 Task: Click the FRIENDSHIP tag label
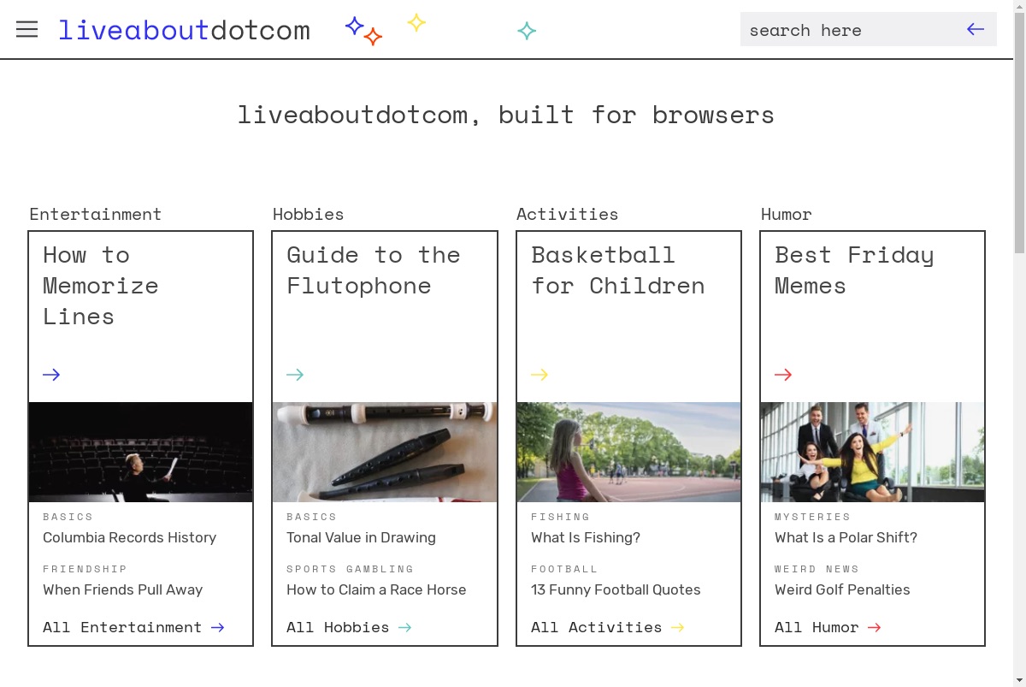click(x=85, y=569)
